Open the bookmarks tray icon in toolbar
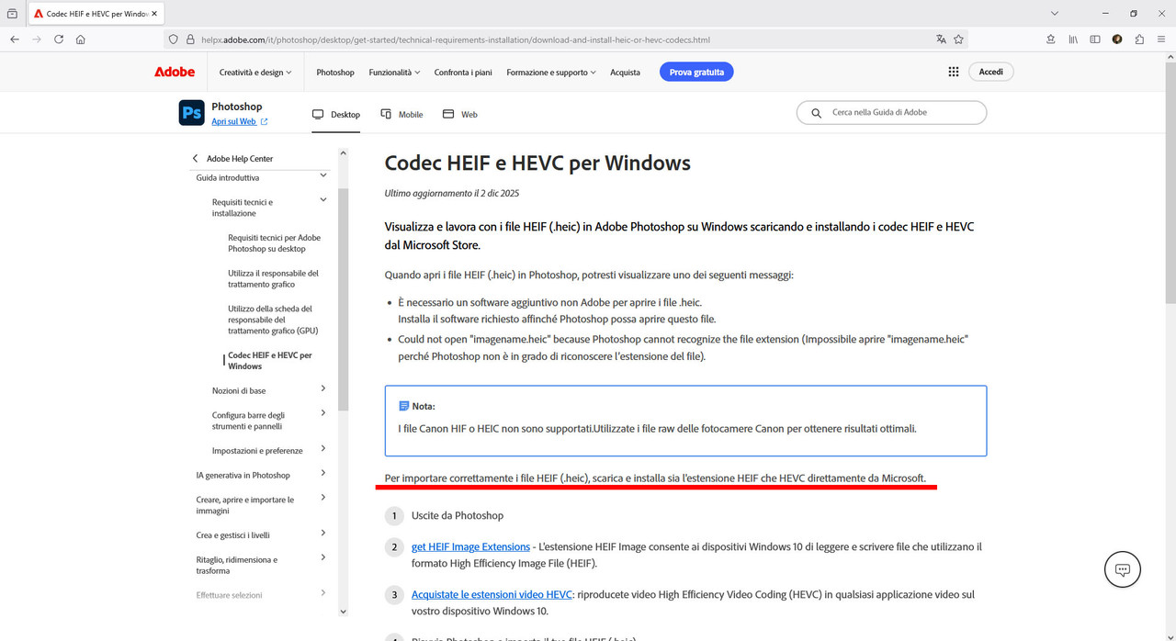This screenshot has width=1176, height=641. 1050,39
